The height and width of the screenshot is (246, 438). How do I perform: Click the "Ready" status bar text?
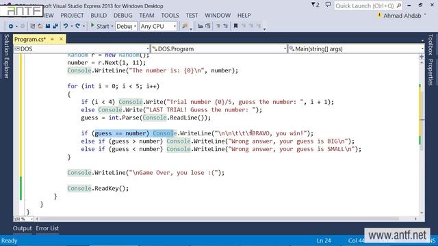pos(9,241)
